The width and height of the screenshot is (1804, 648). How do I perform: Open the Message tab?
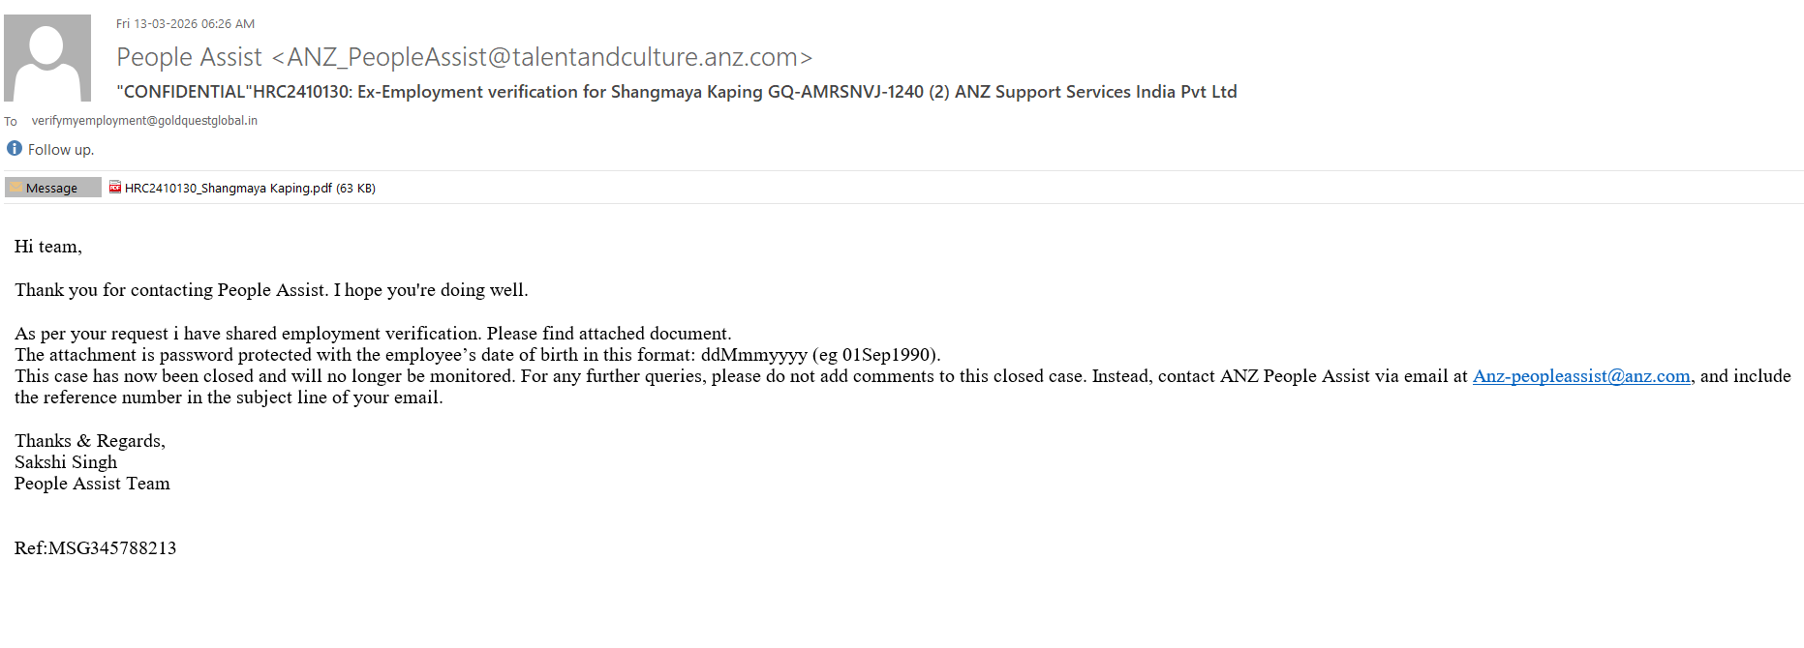(52, 188)
